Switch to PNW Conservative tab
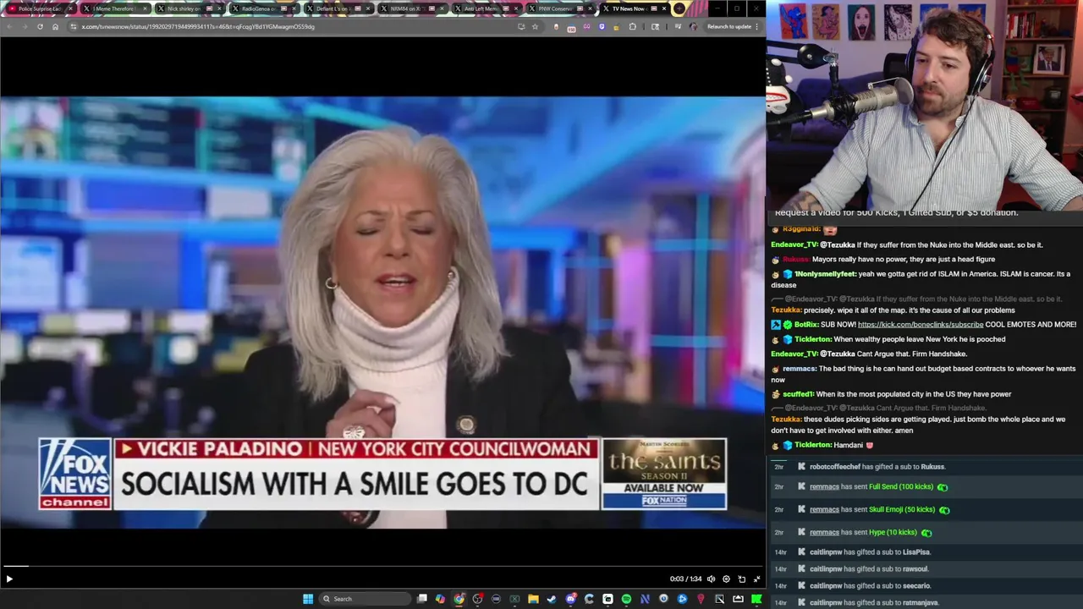The height and width of the screenshot is (609, 1083). (x=560, y=8)
